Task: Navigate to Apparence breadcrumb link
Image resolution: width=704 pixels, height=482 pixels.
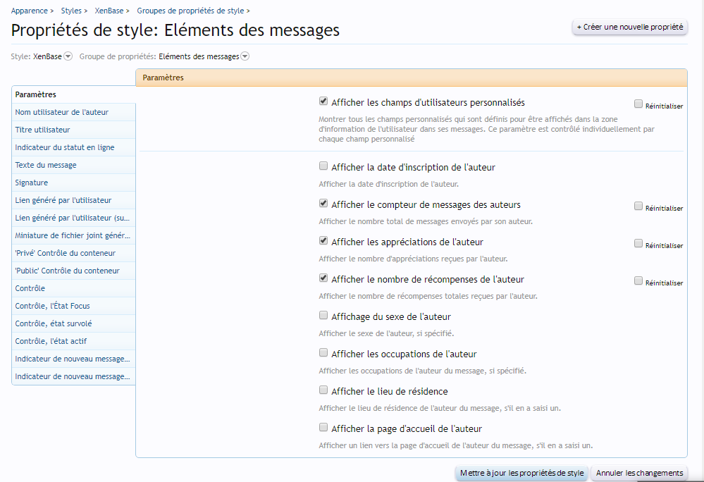Action: point(30,11)
